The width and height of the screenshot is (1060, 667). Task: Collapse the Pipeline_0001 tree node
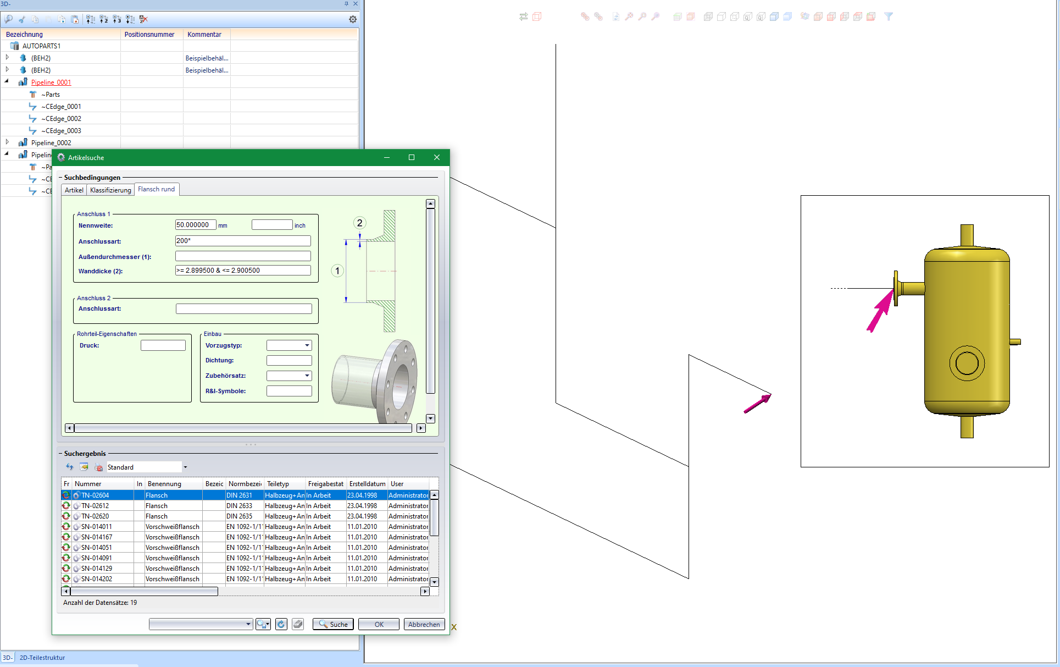tap(7, 81)
